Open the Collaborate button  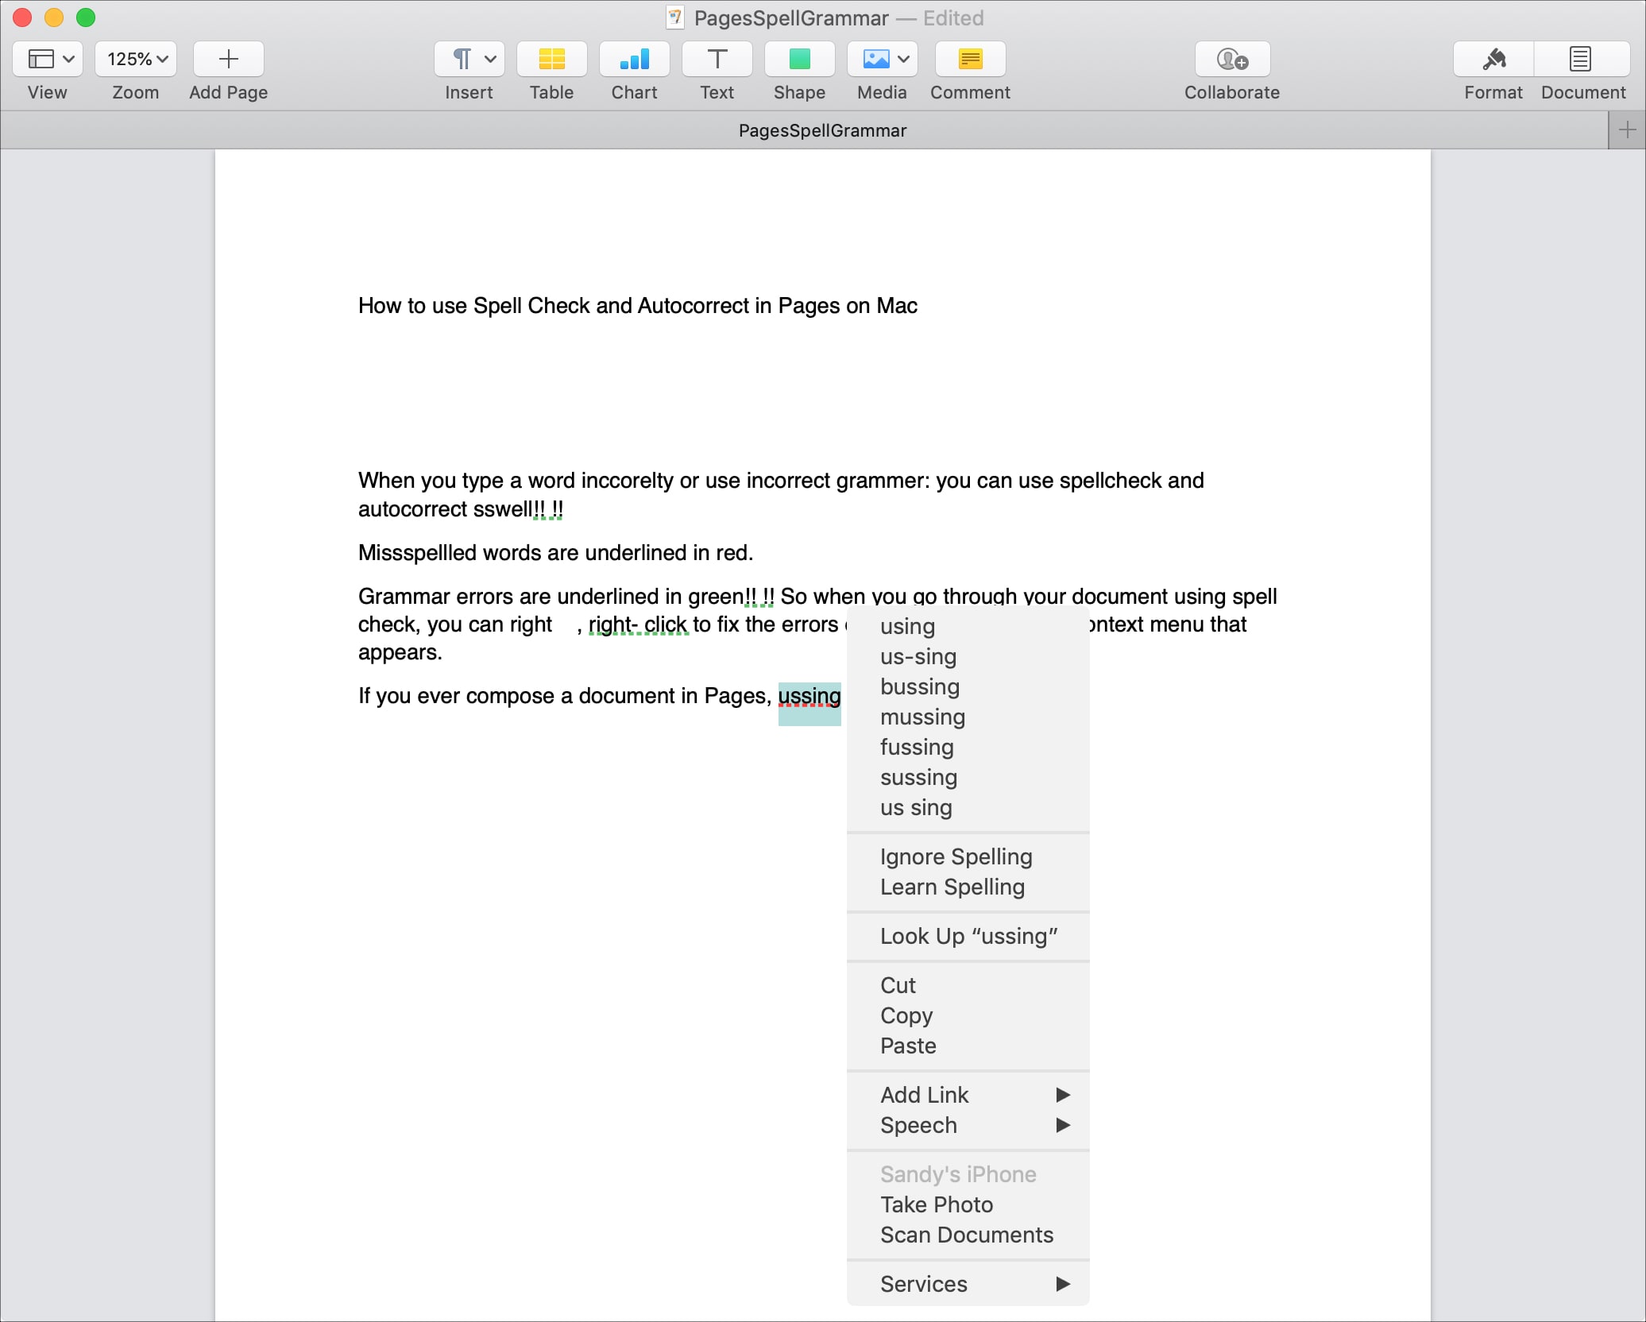(x=1232, y=60)
